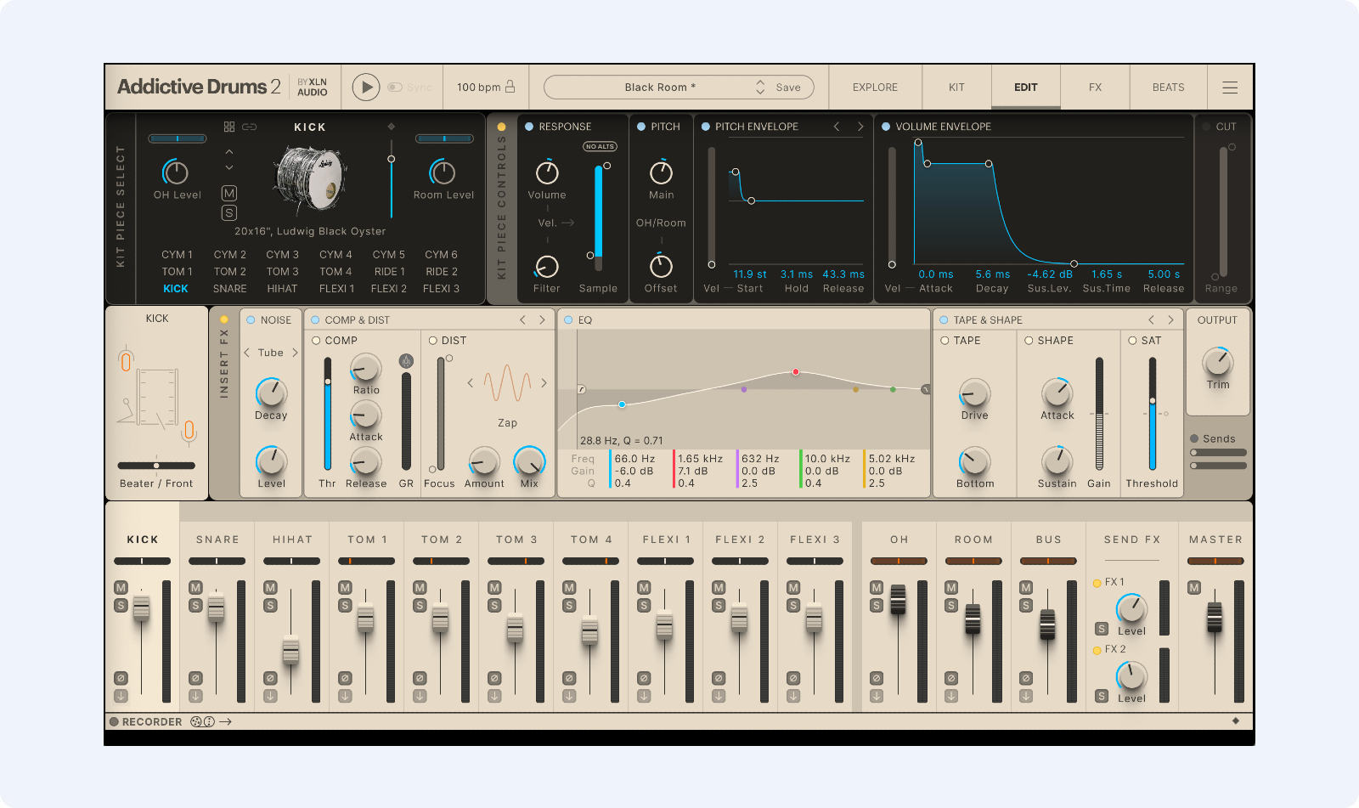Viewport: 1359px width, 808px height.
Task: Toggle the Sync switch
Action: click(x=395, y=87)
